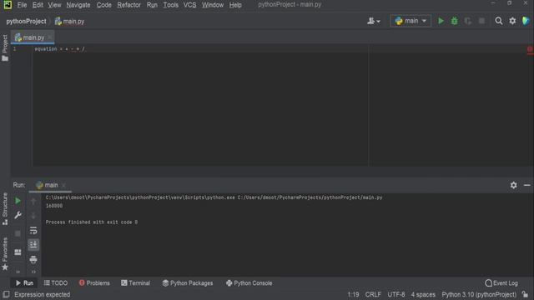Screen dimensions: 534x300
Task: Click the error indicator at editor top right
Action: click(x=530, y=49)
